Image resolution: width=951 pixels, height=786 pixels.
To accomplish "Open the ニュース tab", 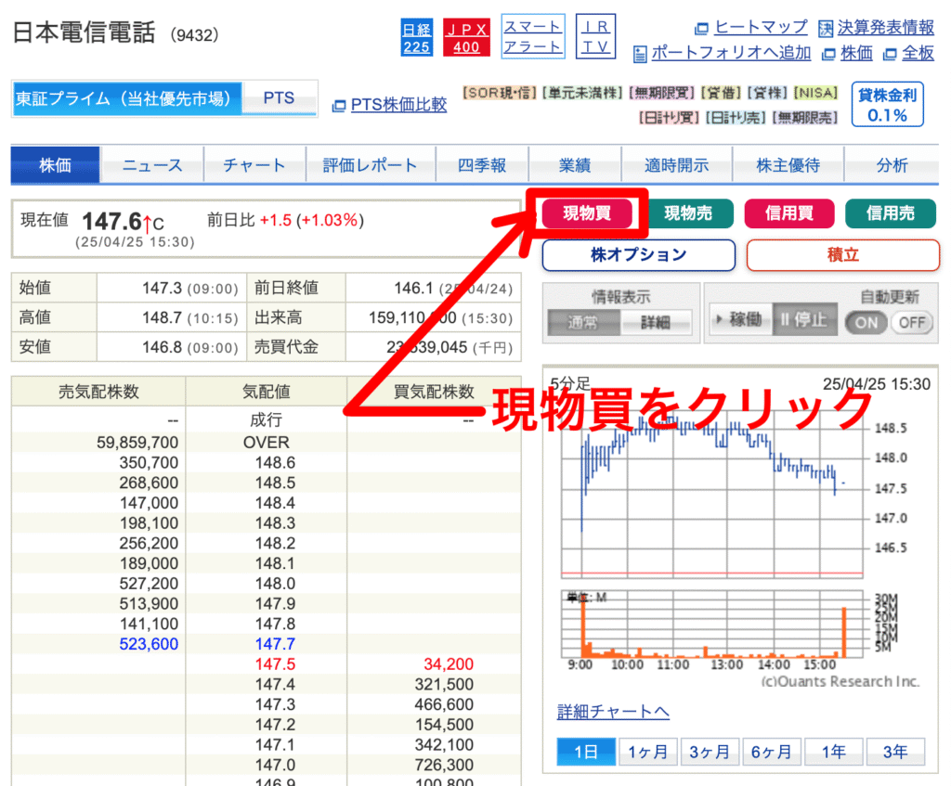I will (x=152, y=165).
